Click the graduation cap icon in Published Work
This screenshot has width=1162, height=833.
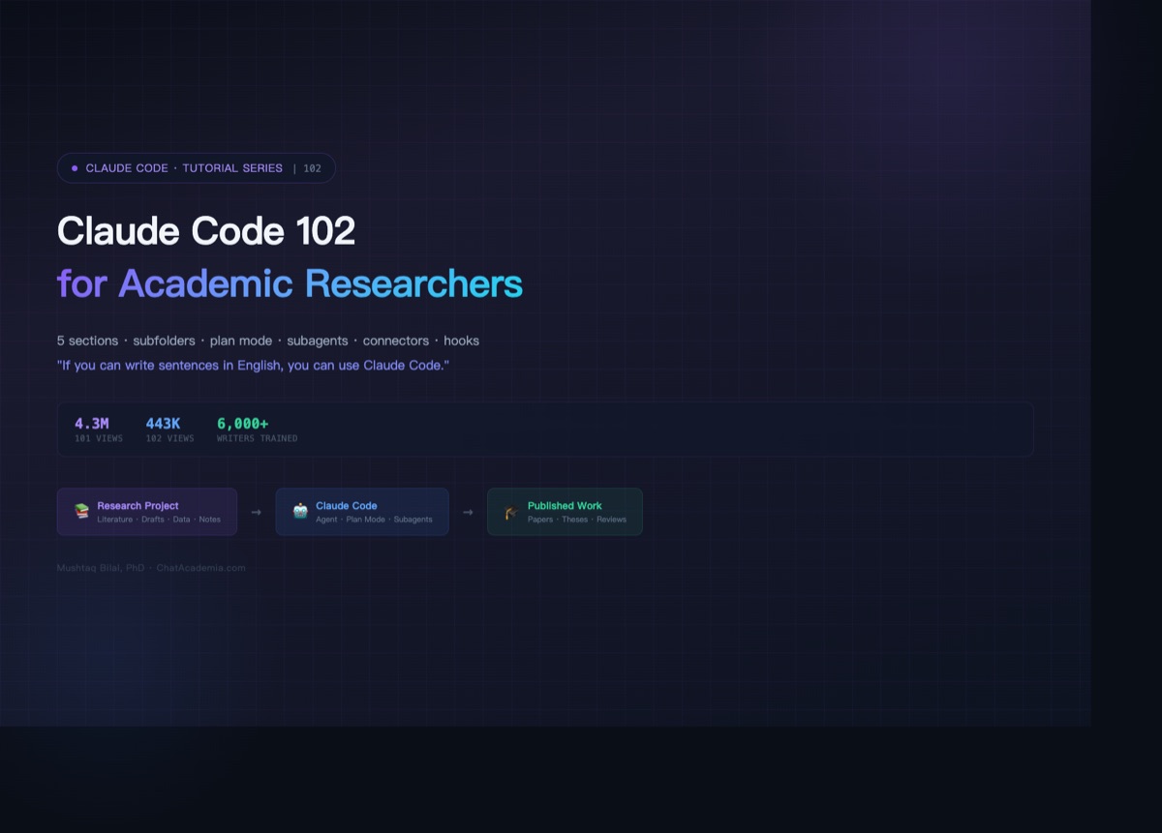coord(511,512)
